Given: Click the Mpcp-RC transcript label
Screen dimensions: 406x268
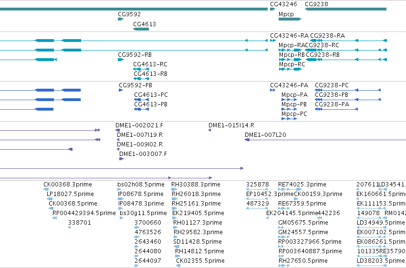Looking at the screenshot, I should tap(292, 64).
